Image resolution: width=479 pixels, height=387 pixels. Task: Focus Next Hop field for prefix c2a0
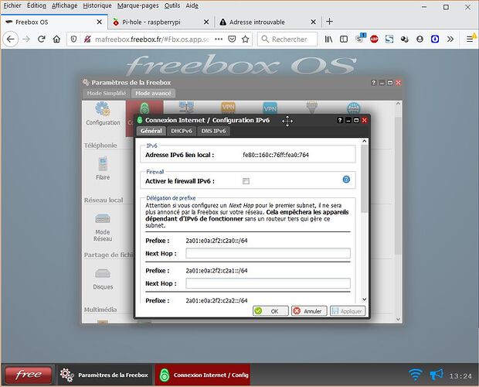click(x=268, y=253)
